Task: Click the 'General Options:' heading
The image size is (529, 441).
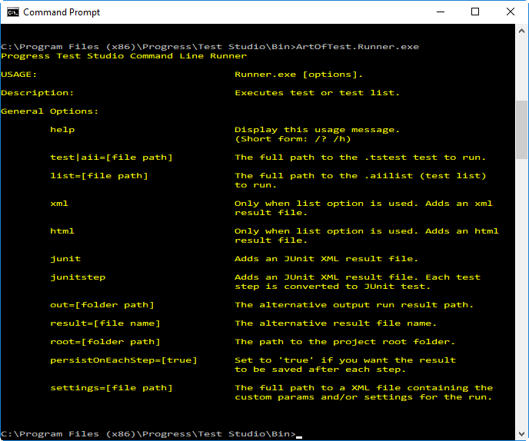Action: coord(49,111)
